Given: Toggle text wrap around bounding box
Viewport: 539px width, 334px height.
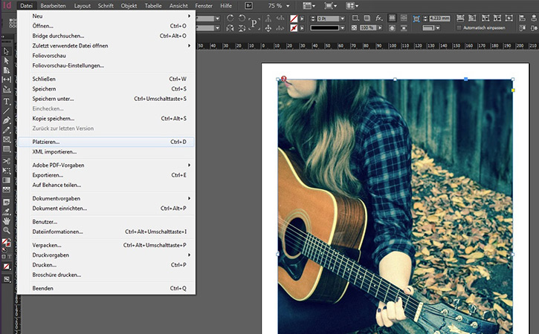Looking at the screenshot, I should [404, 18].
